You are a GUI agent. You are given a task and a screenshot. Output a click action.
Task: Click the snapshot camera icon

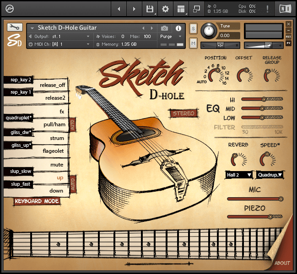pos(164,28)
